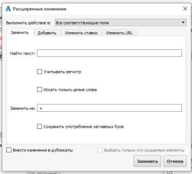Click into the 'Найти текст' input field

(x=110, y=53)
